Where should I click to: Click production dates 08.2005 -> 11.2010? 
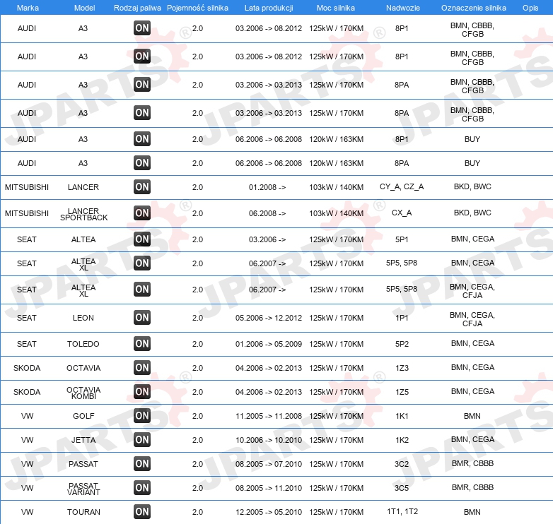tap(269, 488)
